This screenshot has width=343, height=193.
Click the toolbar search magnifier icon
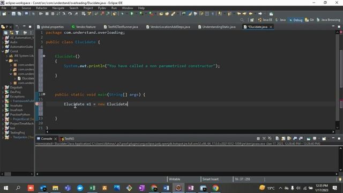(242, 20)
